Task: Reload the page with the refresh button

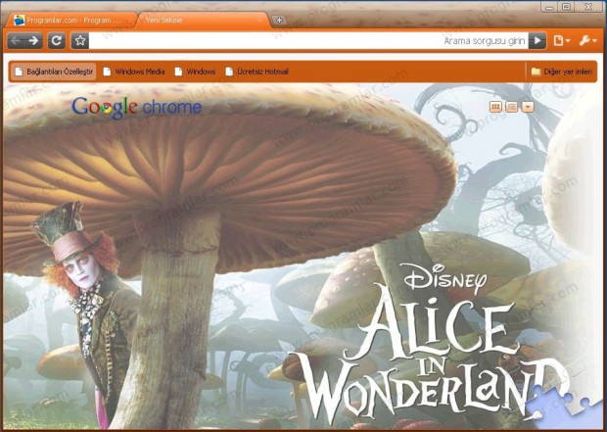Action: pyautogui.click(x=57, y=40)
